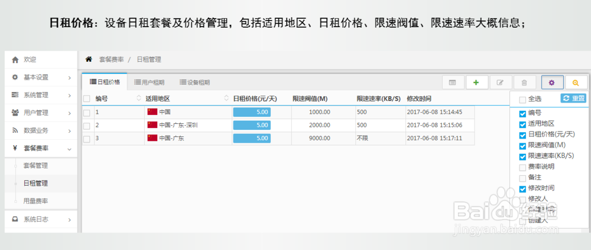Click the users icon beside 用户管理
591x250 pixels.
coord(15,113)
